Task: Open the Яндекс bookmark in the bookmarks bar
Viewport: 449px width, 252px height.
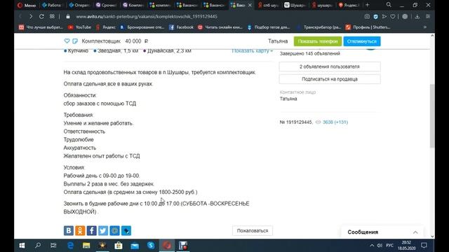Action: coord(106,27)
